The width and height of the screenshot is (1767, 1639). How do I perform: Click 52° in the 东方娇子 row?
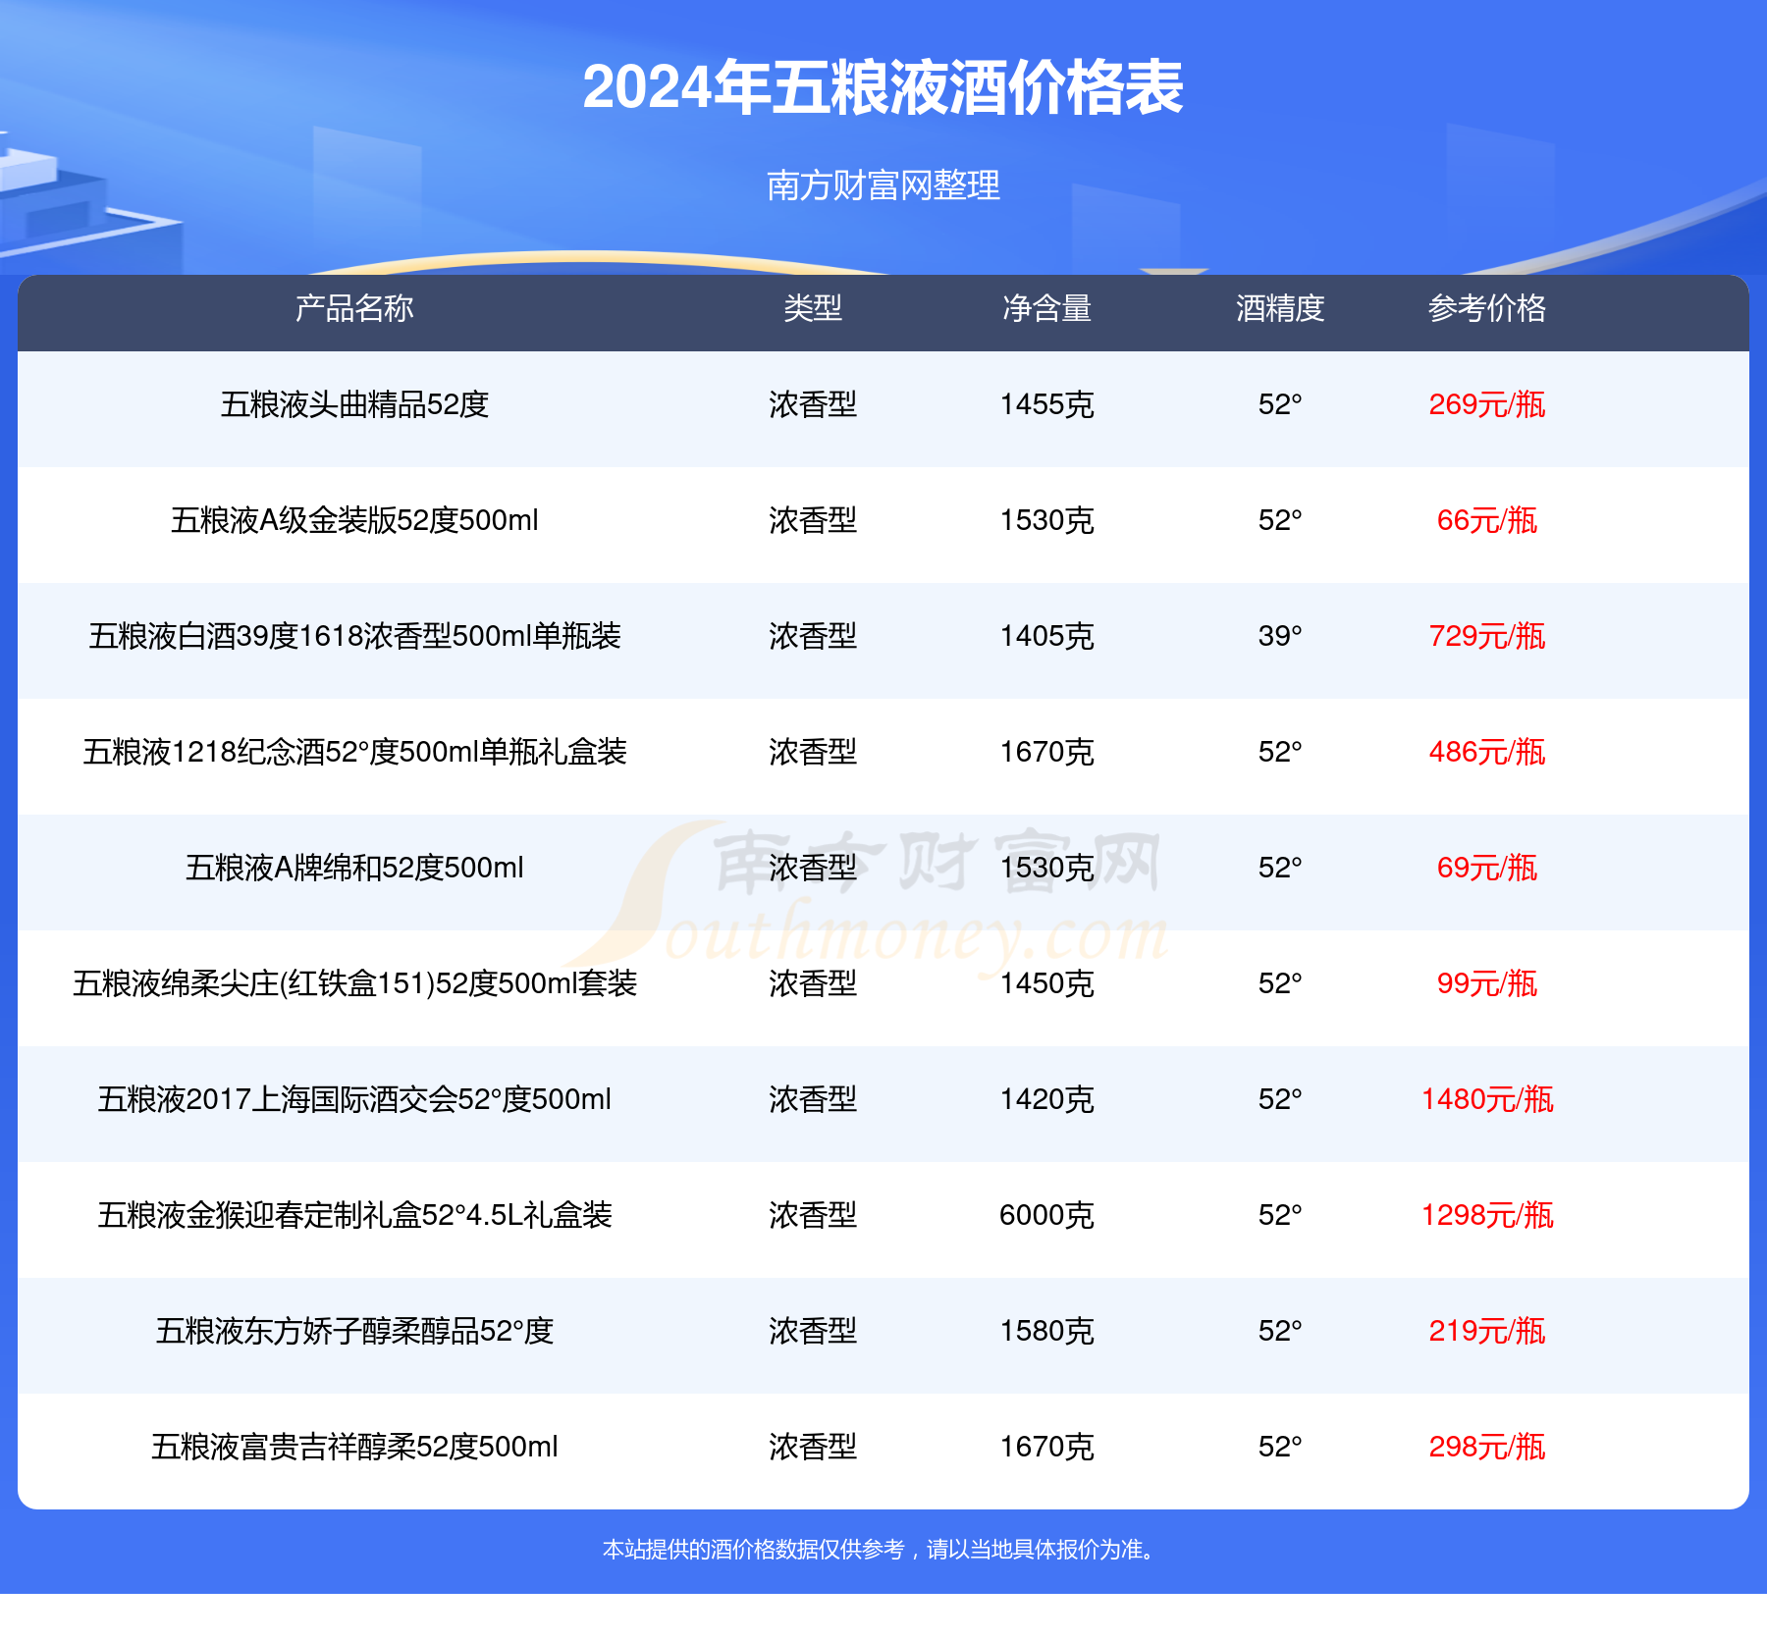click(x=1280, y=1331)
